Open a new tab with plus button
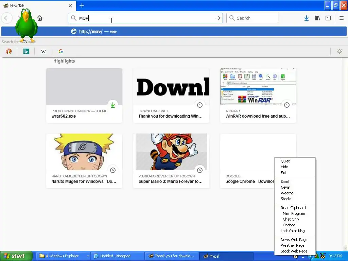 pos(82,5)
